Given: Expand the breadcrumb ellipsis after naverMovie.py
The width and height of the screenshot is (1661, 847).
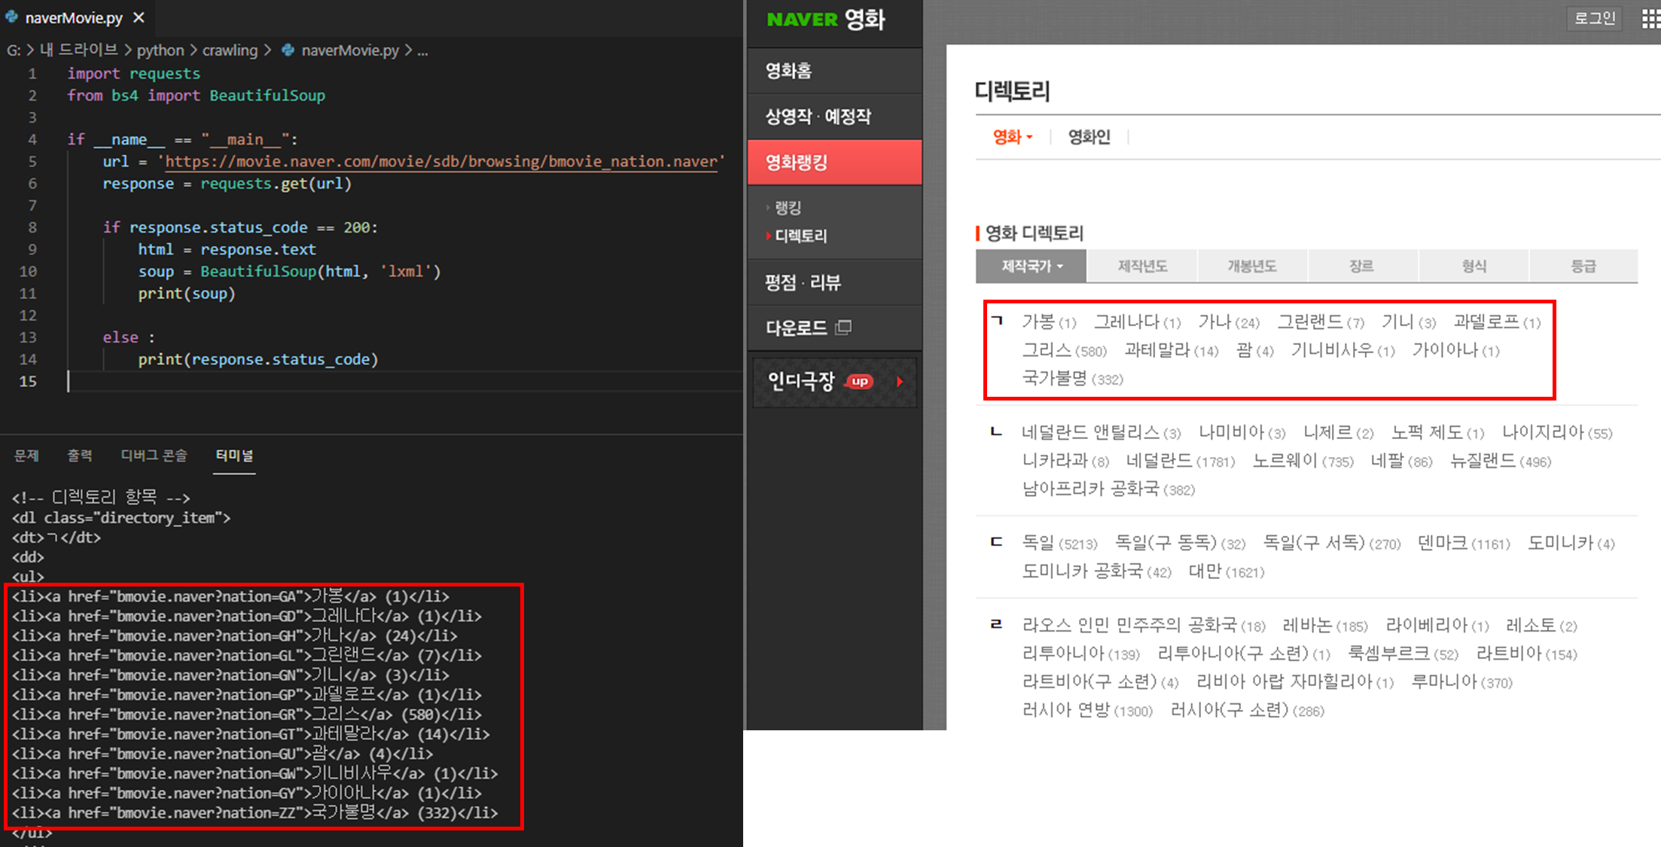Looking at the screenshot, I should (422, 50).
